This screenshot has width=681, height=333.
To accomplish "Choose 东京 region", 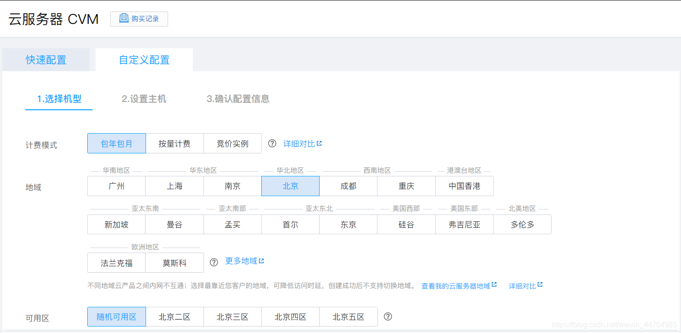I will 349,225.
